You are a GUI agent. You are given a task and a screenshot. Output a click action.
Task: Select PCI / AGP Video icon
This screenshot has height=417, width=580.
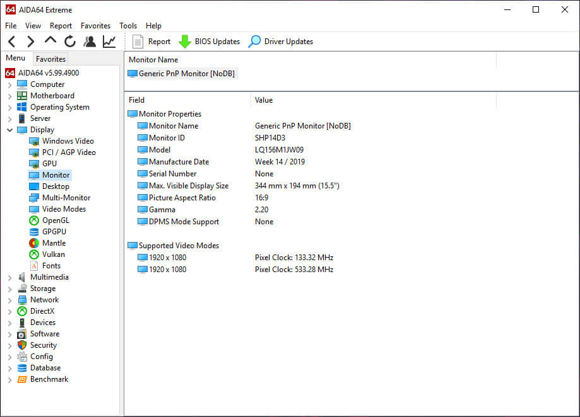pyautogui.click(x=34, y=152)
